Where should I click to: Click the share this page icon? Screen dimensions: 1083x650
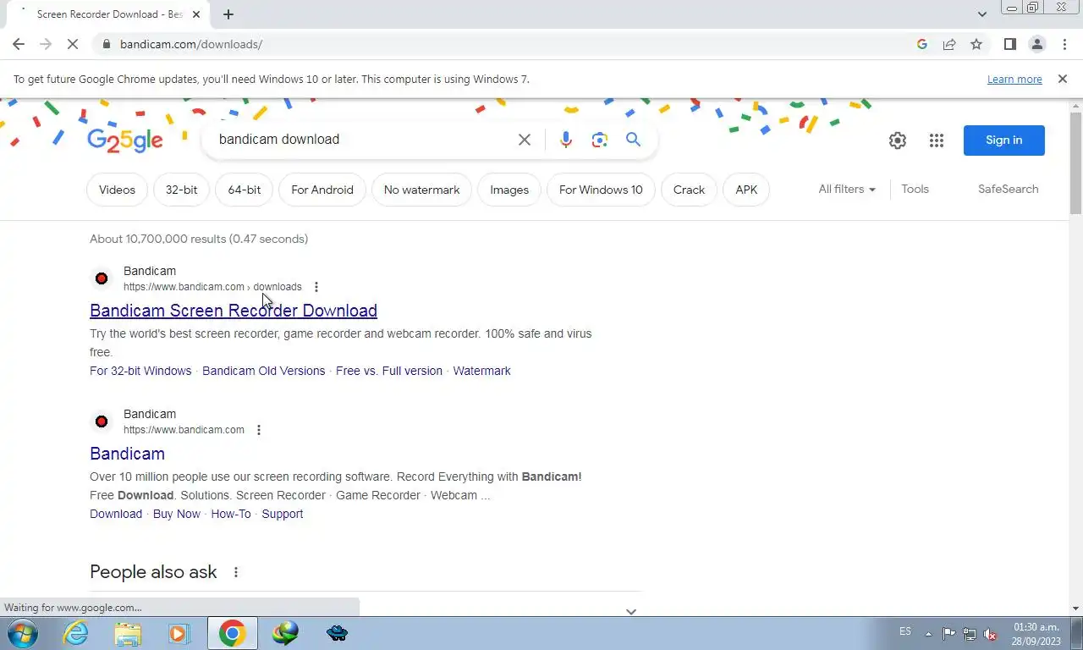[x=949, y=44]
